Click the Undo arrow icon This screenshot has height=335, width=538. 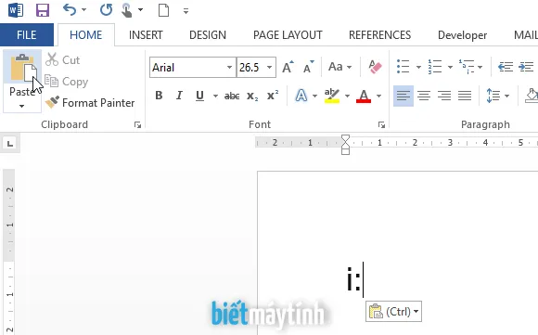point(70,10)
